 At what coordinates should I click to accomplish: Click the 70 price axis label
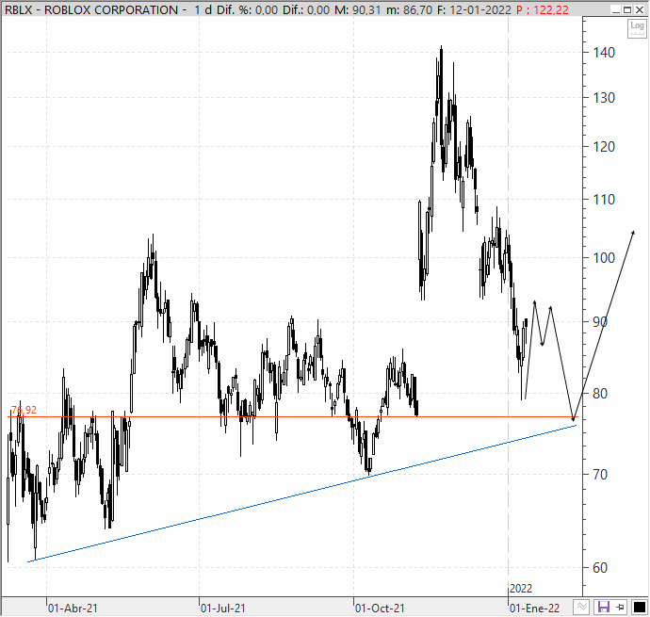(600, 475)
